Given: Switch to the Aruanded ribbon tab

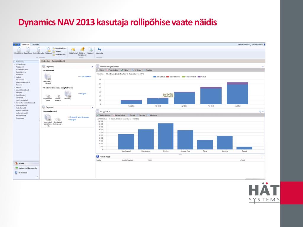Looking at the screenshot, I should pyautogui.click(x=36, y=45).
